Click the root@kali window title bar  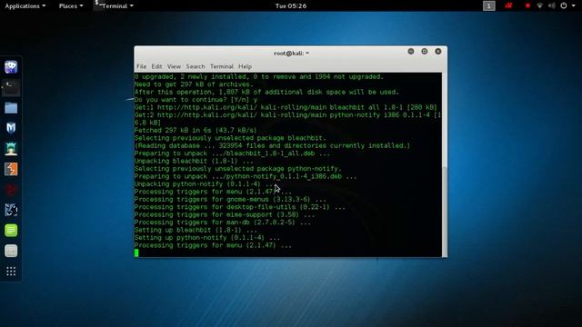click(x=291, y=54)
